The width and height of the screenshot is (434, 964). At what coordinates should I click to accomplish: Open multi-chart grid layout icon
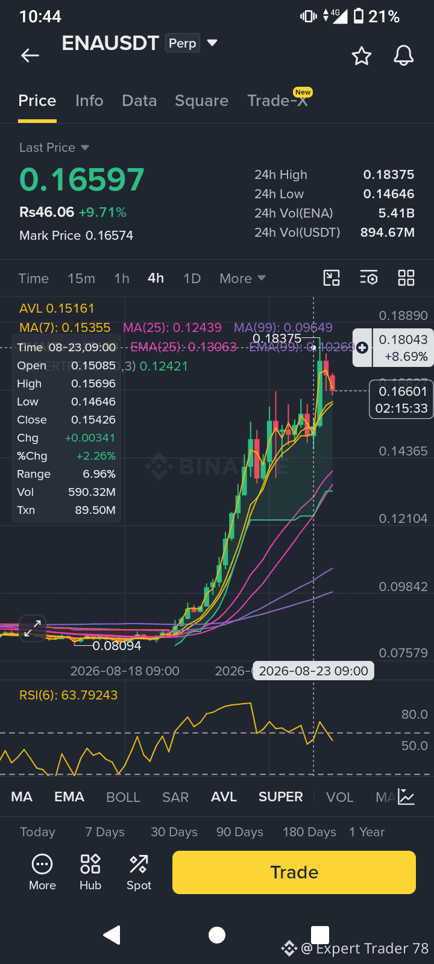pyautogui.click(x=406, y=278)
